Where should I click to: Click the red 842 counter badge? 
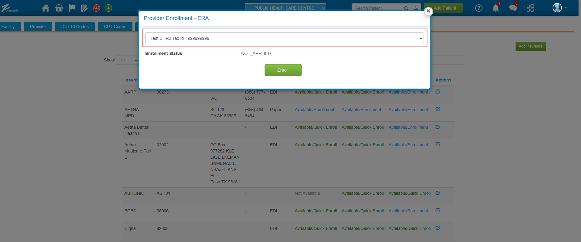(x=96, y=8)
